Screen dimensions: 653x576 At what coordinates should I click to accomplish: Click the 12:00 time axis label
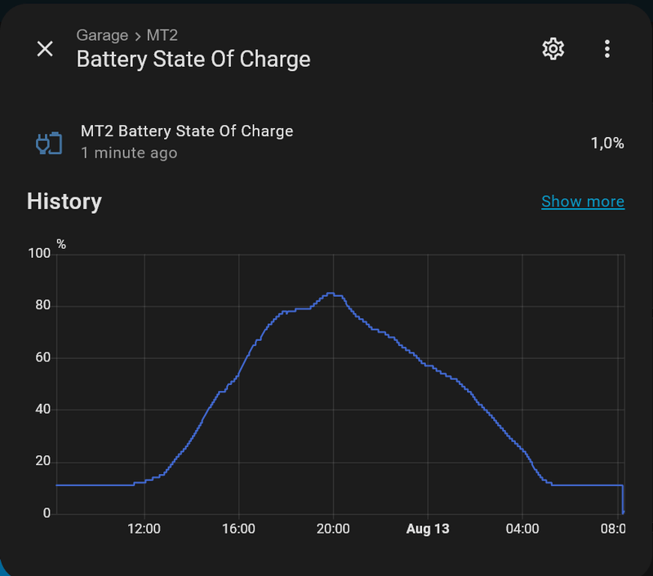tap(144, 529)
